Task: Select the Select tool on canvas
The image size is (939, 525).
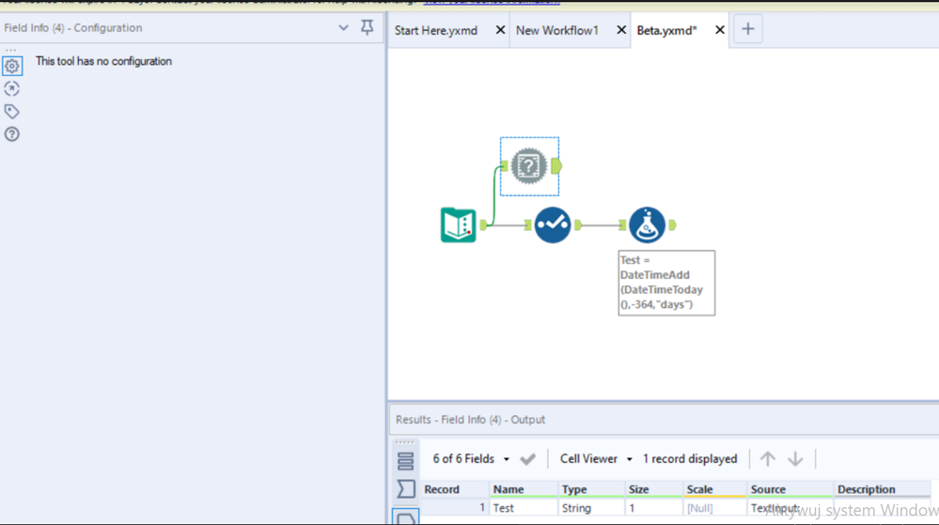Action: pos(552,225)
